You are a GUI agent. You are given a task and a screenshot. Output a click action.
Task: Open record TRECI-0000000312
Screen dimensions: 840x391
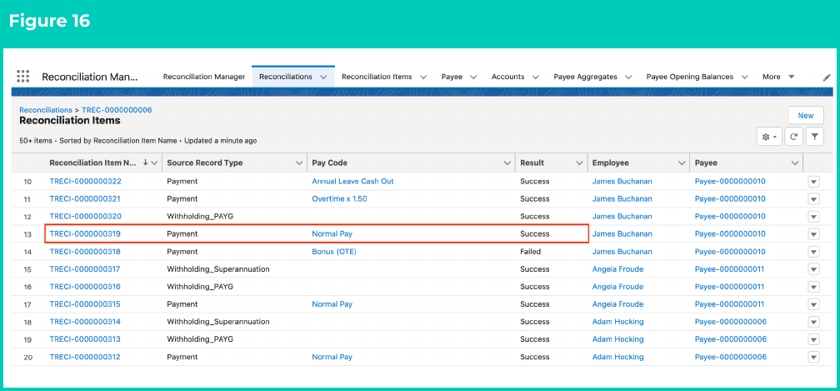[x=85, y=358]
